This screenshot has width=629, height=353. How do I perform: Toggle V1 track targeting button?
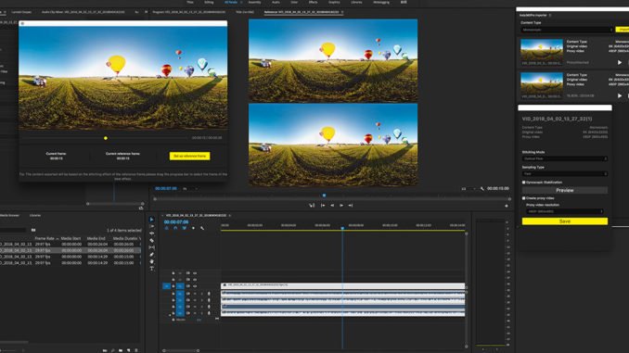coord(180,286)
